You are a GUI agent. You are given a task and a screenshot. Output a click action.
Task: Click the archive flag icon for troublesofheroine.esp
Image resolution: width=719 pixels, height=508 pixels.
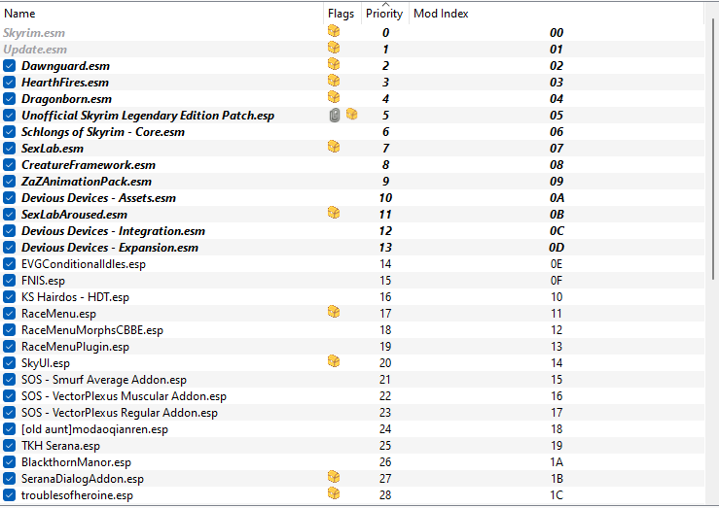pyautogui.click(x=334, y=493)
